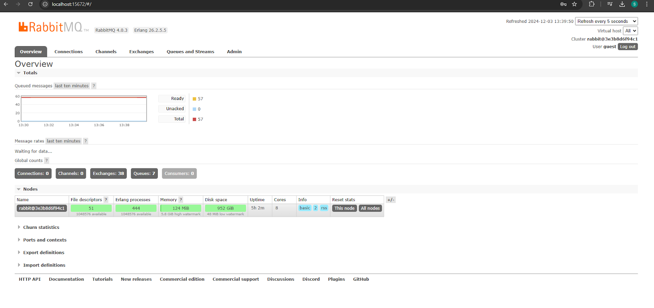The height and width of the screenshot is (308, 654).
Task: Open the rabbit@3e3b8d6f94c1 node link
Action: (42, 208)
